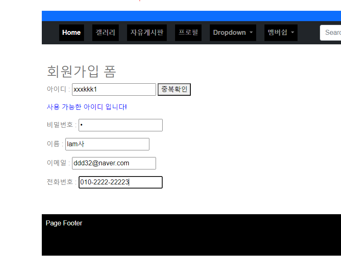Viewport: 341px width, 266px height.
Task: Focus the 이메일 input with ddd32@naver.com
Action: click(114, 163)
